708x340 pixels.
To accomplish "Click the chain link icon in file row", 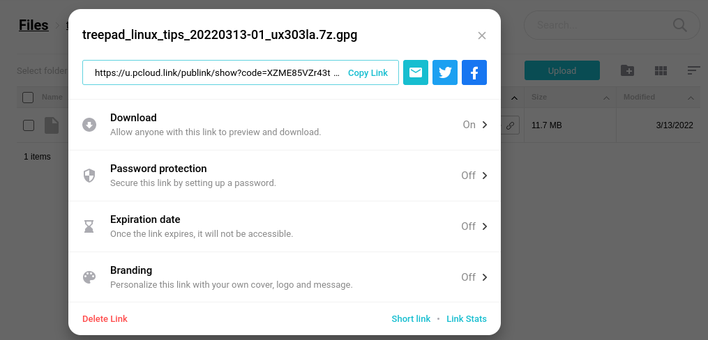I will click(x=510, y=125).
